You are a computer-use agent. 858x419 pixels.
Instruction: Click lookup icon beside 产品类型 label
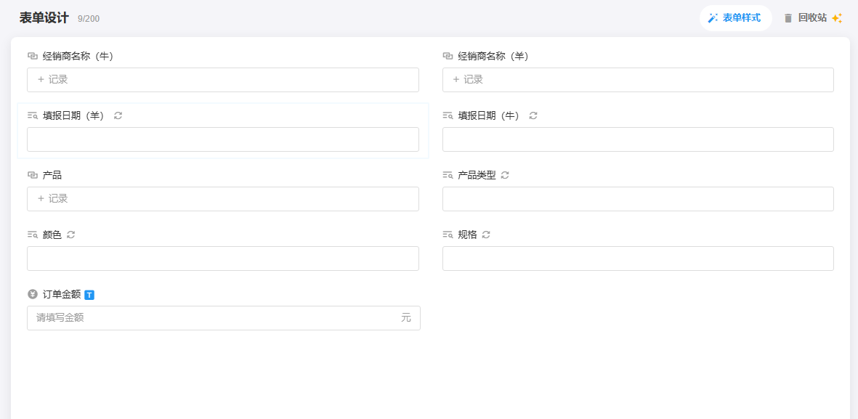(x=448, y=175)
